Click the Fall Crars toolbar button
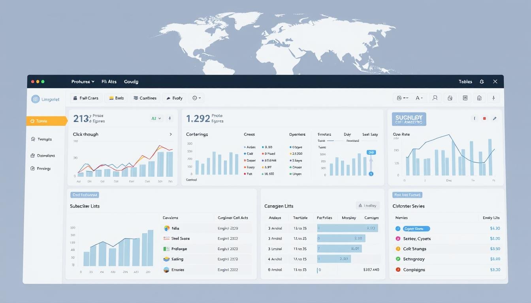The width and height of the screenshot is (531, 303). click(86, 98)
